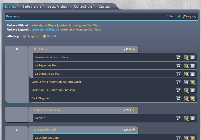This screenshot has width=201, height=140.
Task: Click the L'Académie Jedi (3/3) count
Action: coord(127,130)
